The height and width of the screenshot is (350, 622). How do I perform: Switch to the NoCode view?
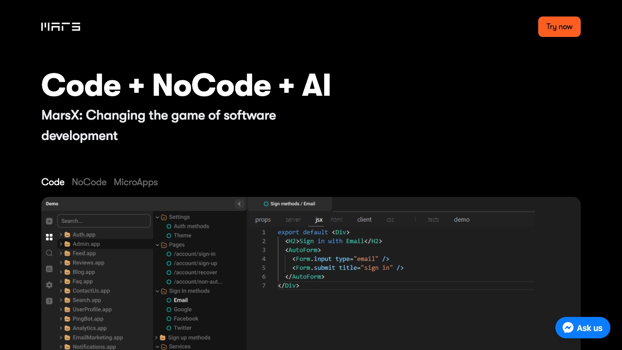pyautogui.click(x=89, y=182)
